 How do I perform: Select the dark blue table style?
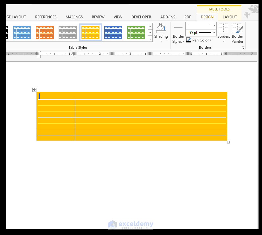point(113,32)
